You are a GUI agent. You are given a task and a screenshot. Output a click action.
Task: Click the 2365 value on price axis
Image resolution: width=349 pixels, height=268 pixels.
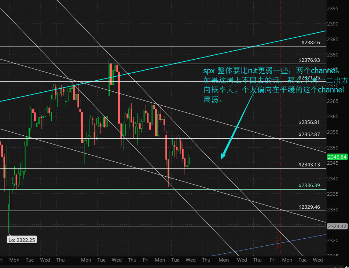coord(333,101)
